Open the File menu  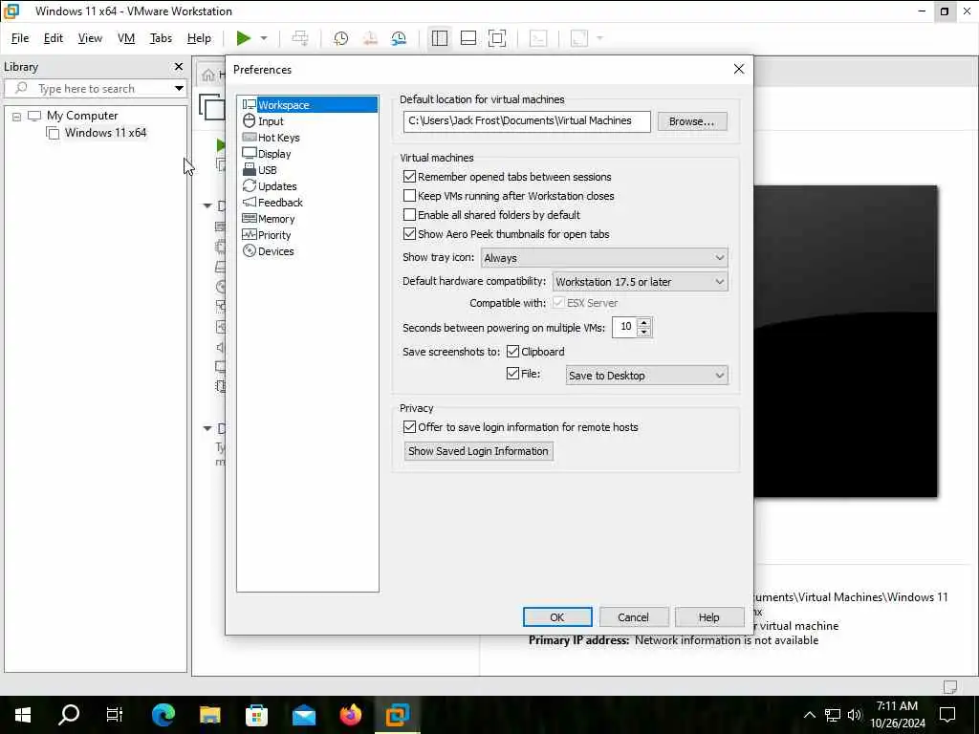tap(20, 38)
